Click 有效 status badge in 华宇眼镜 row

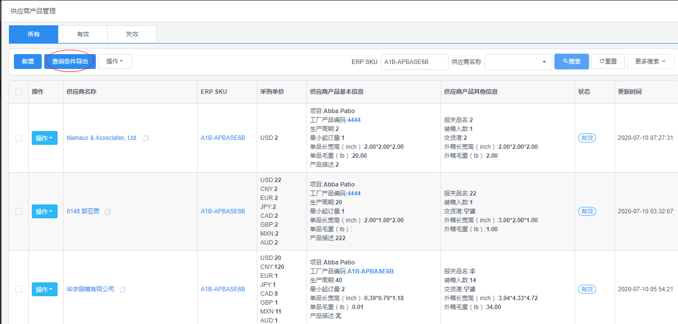587,289
